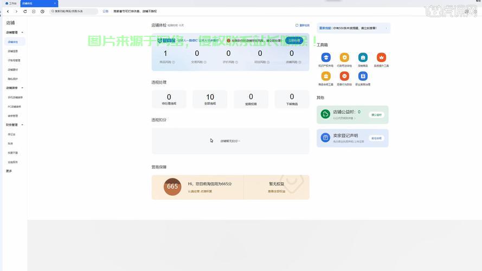Click the green 店铺公益时 cloud icon
This screenshot has height=271, width=482.
[325, 114]
